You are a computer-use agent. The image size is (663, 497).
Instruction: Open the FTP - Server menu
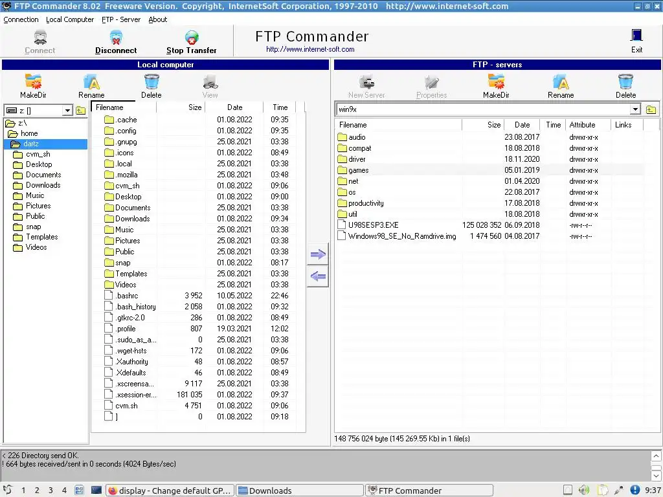[x=121, y=19]
